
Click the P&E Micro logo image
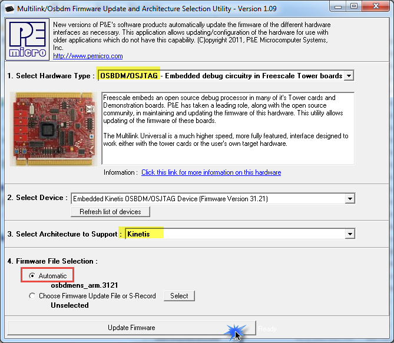pyautogui.click(x=28, y=39)
